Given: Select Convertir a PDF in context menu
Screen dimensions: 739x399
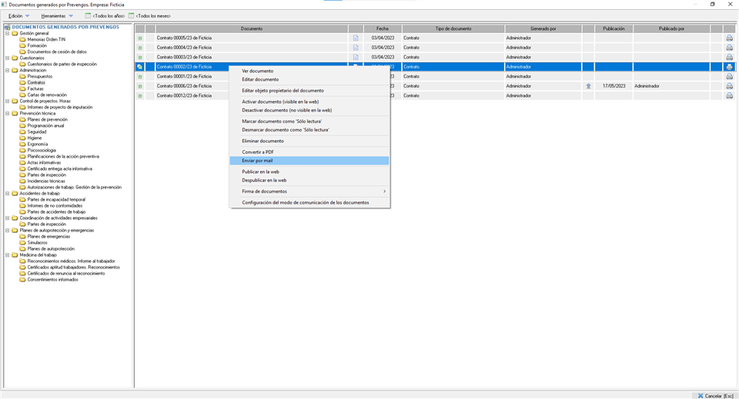Looking at the screenshot, I should click(x=258, y=152).
